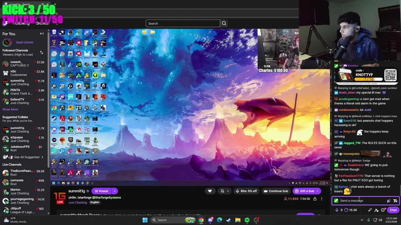Open Spotify from the taskbar

247,220
